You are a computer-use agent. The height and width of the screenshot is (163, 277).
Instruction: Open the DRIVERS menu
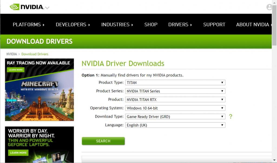tap(180, 25)
